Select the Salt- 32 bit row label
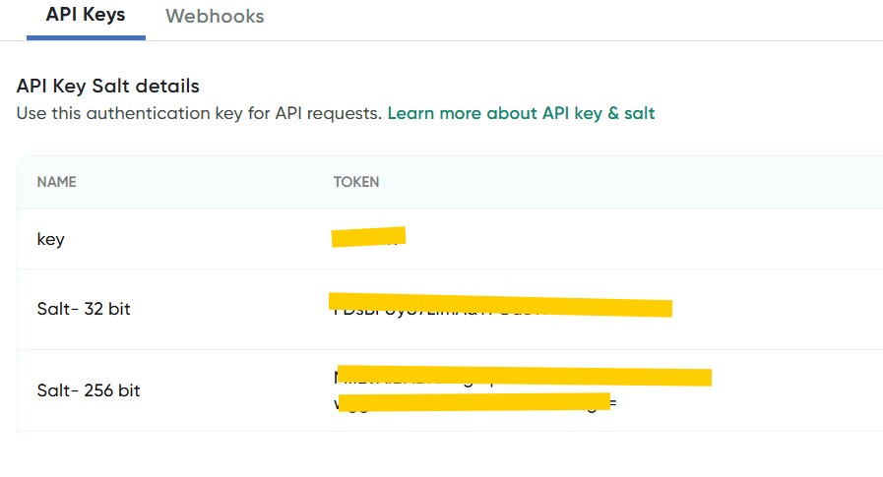Screen dimensions: 883x477 84,309
